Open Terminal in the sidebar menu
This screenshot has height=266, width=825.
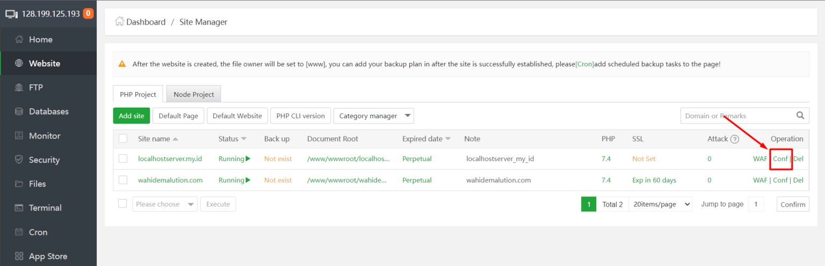[48, 208]
